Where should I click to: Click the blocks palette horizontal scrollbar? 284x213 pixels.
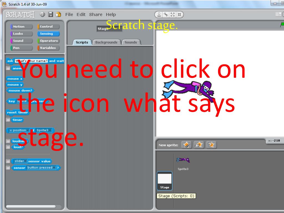31,206
